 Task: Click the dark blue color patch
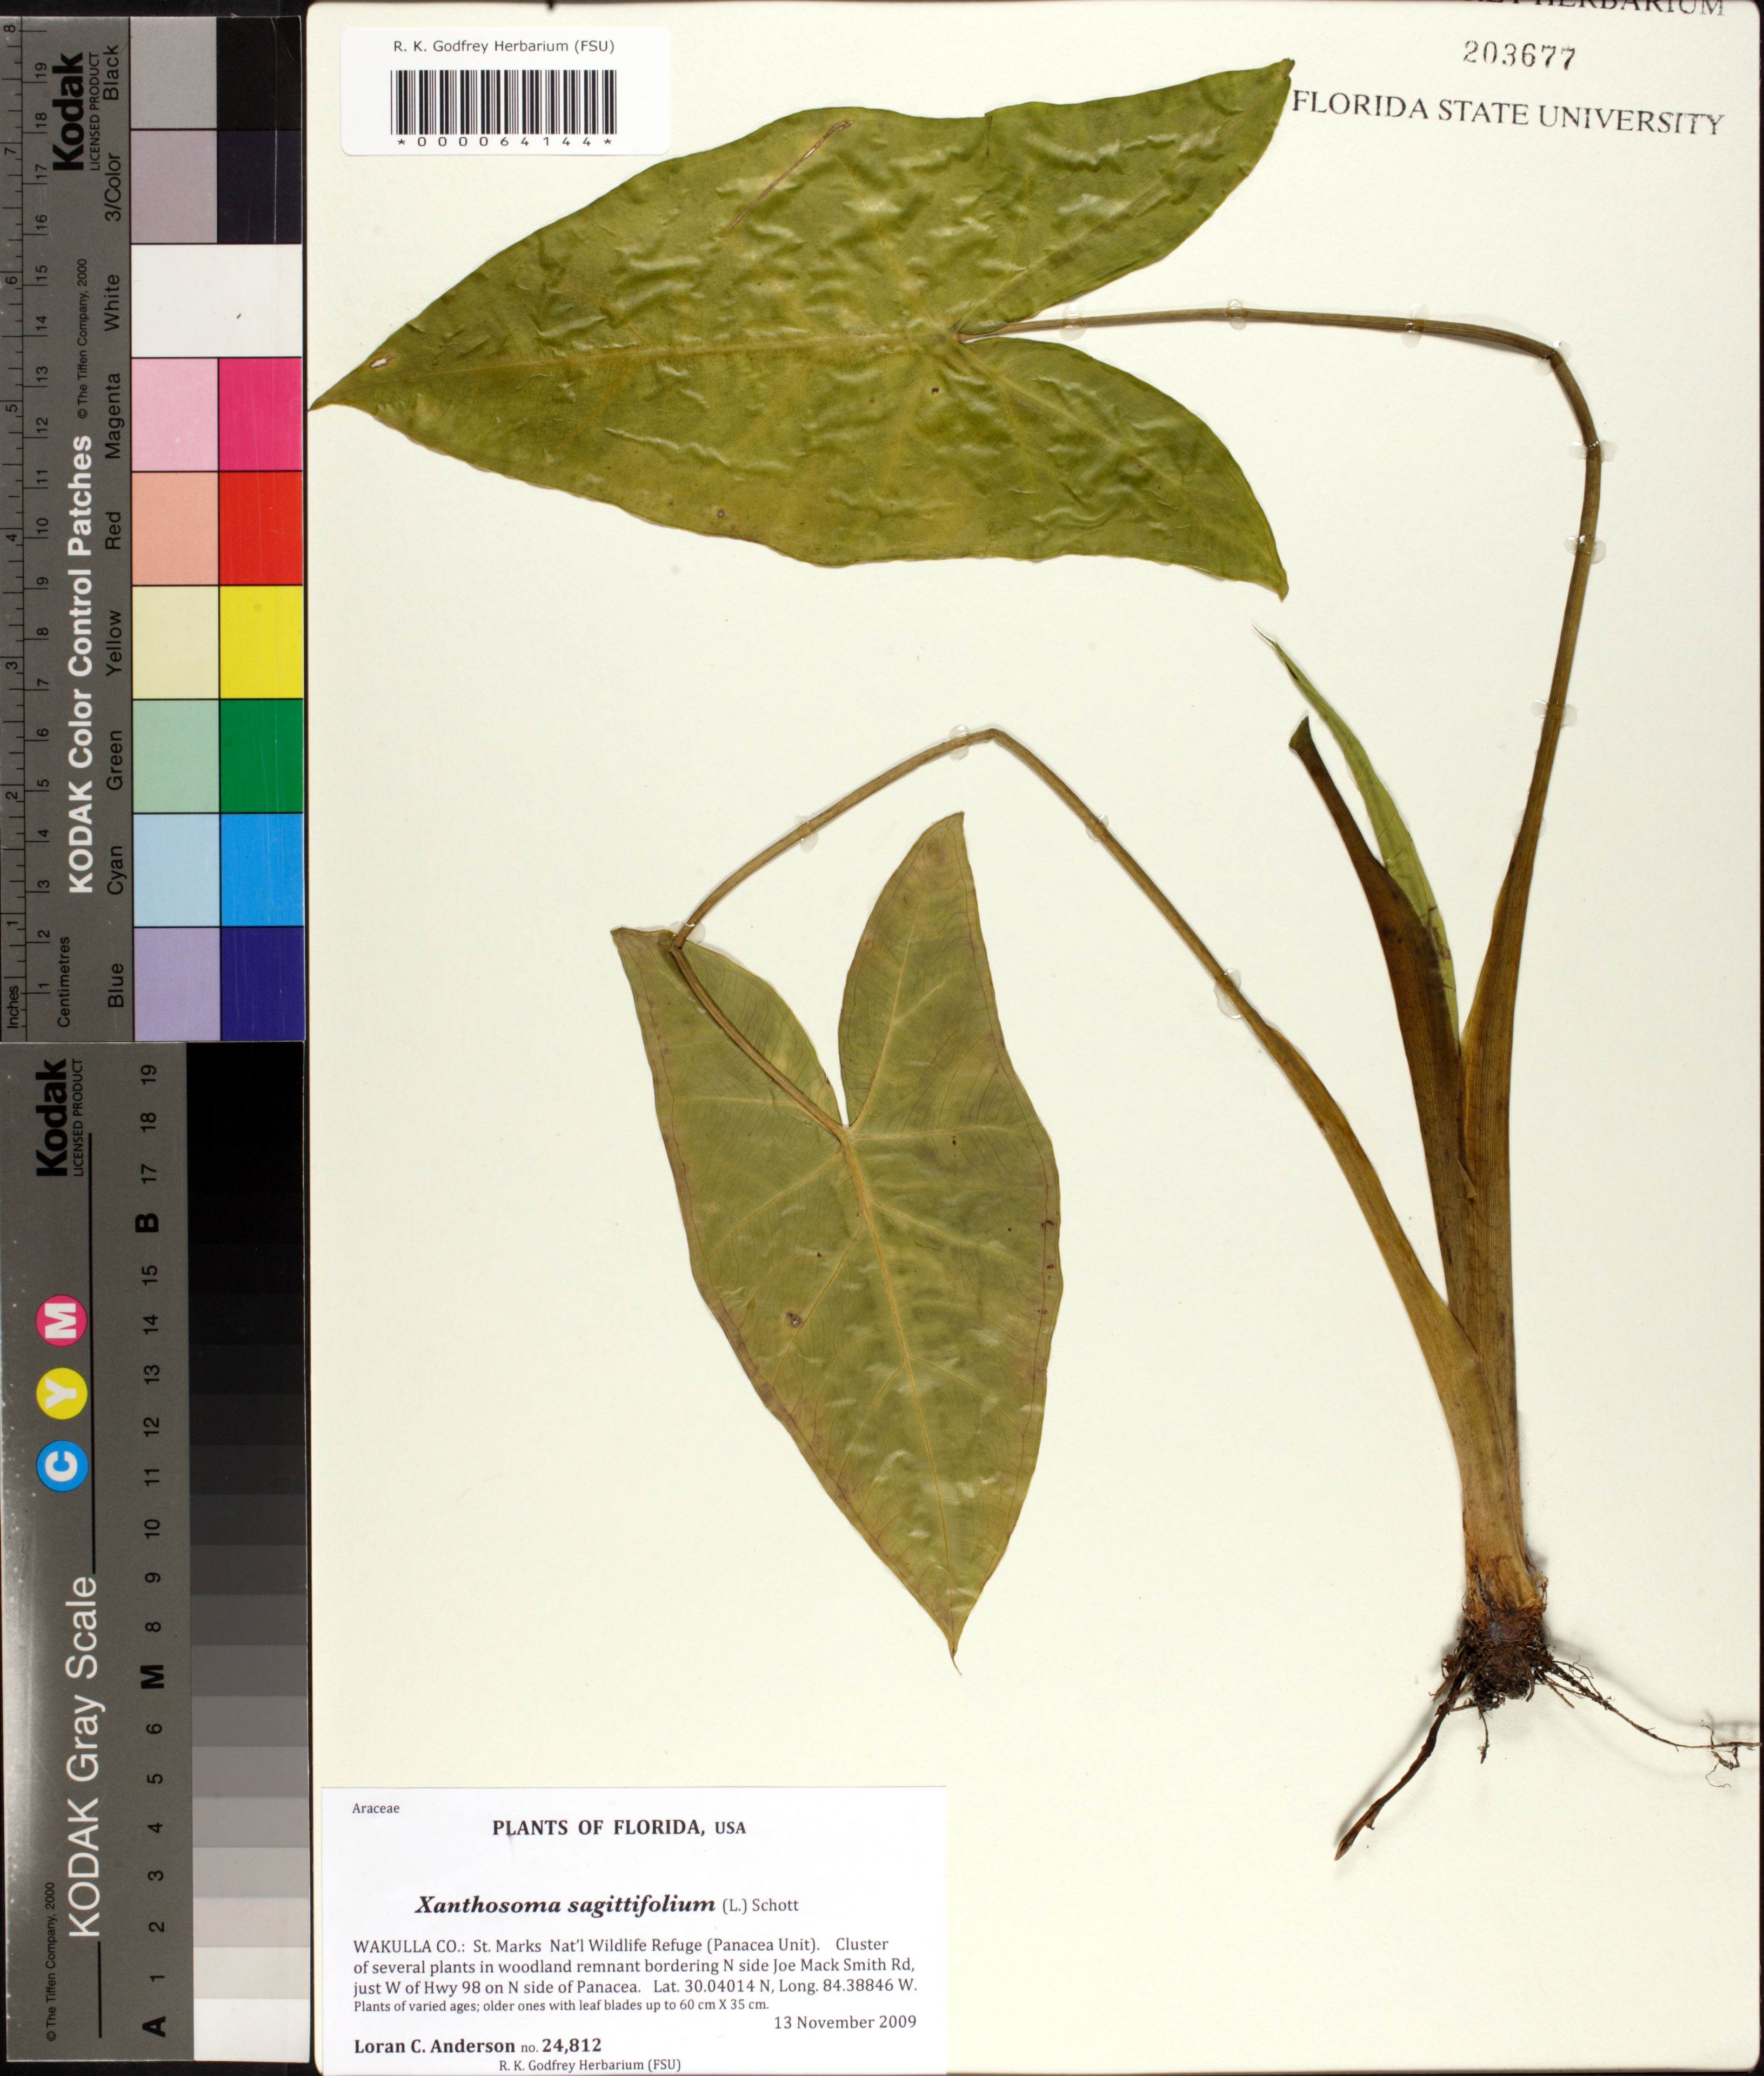260,982
